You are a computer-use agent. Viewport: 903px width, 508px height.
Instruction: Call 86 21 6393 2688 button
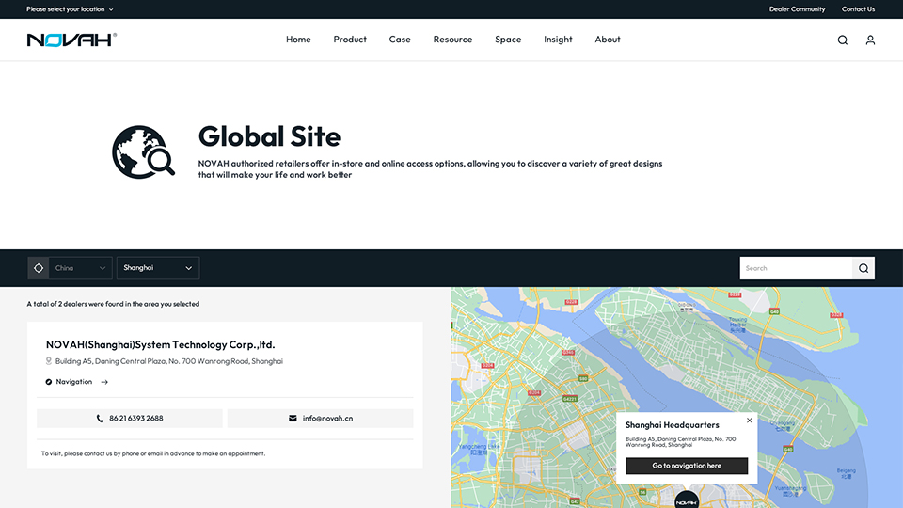point(130,418)
